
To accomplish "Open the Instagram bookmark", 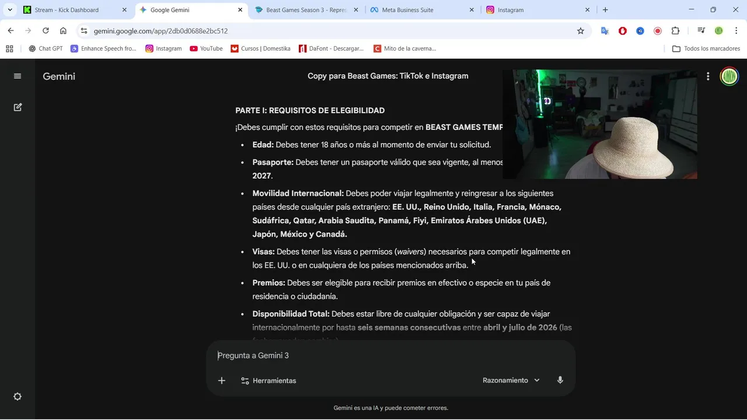I will (x=164, y=48).
